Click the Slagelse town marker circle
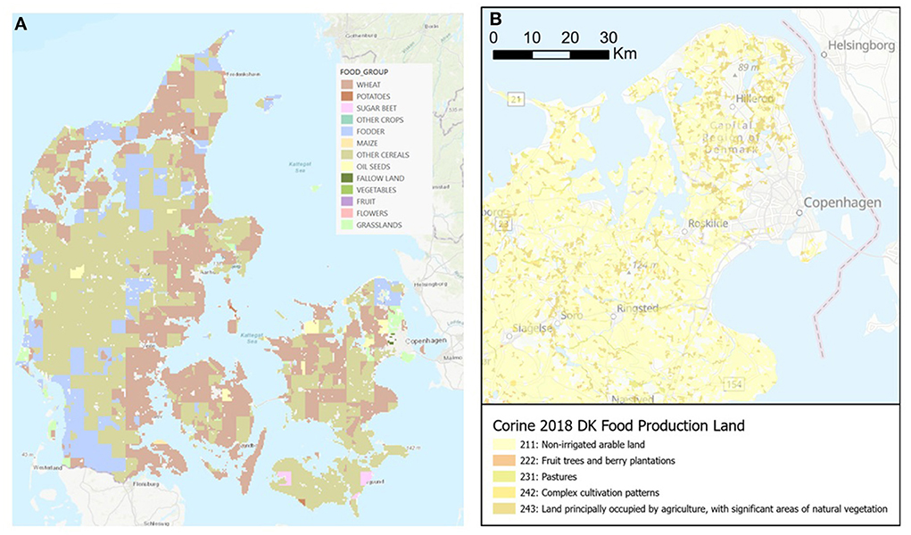Viewport: 911px width, 535px height. 509,336
